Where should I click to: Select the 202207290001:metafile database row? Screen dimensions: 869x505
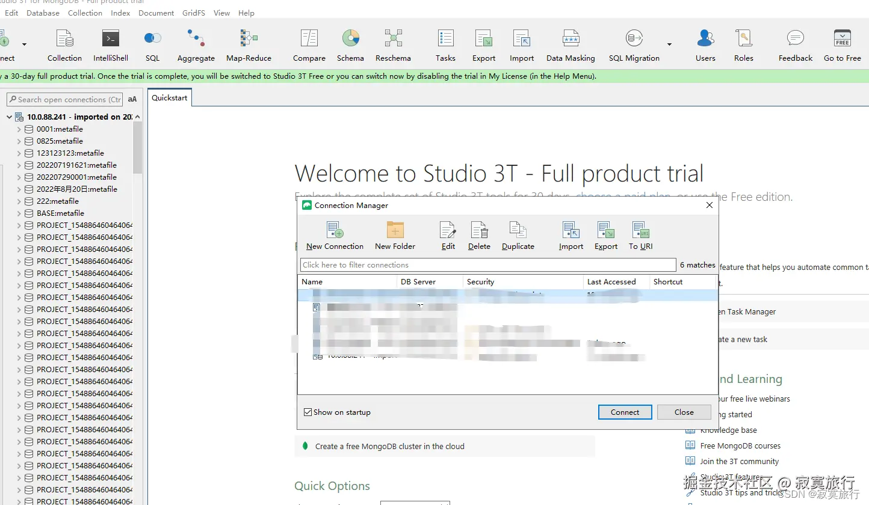76,177
